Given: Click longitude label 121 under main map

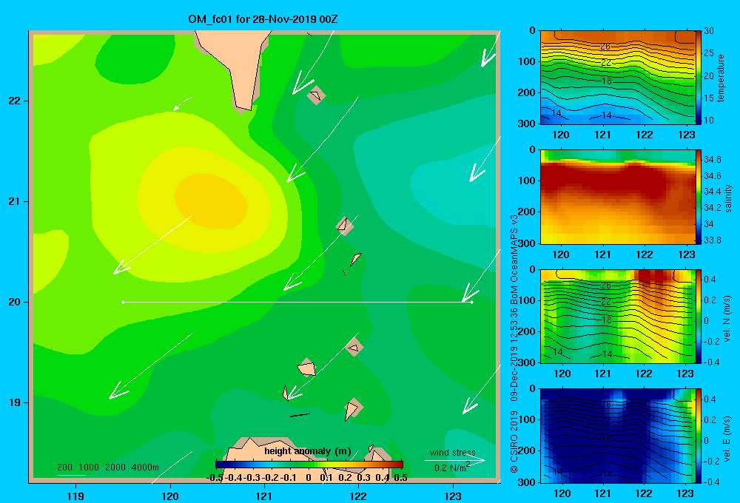Looking at the screenshot, I should pyautogui.click(x=264, y=496).
